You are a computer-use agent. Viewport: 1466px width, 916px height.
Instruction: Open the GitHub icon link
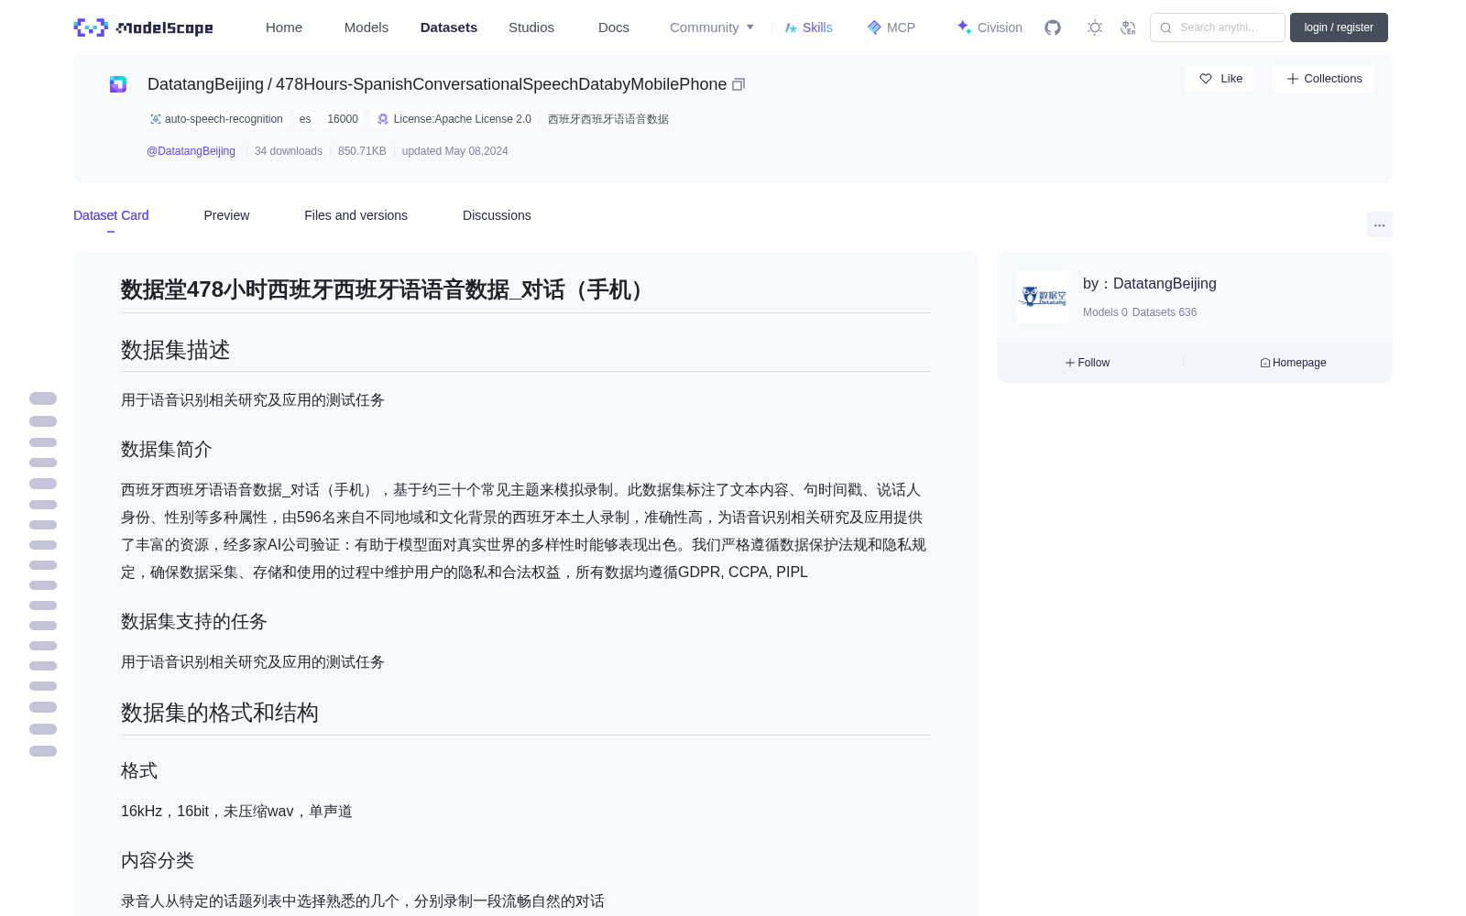pyautogui.click(x=1053, y=27)
